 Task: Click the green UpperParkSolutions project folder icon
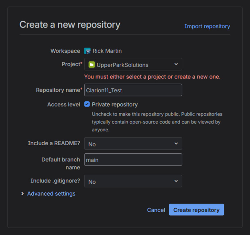(92, 65)
